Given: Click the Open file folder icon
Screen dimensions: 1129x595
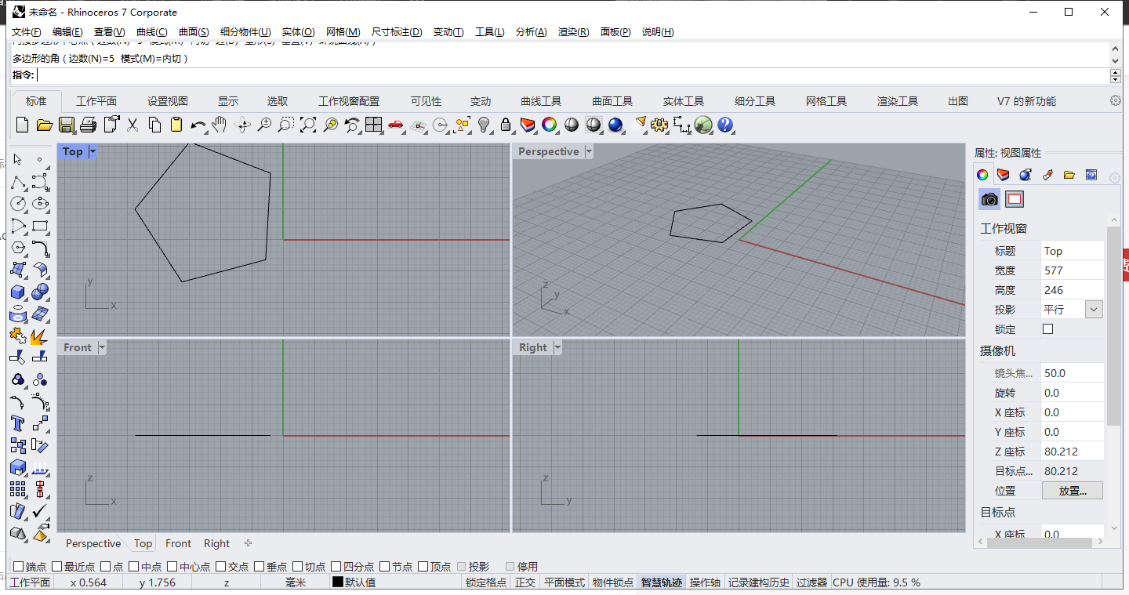Looking at the screenshot, I should 44,125.
